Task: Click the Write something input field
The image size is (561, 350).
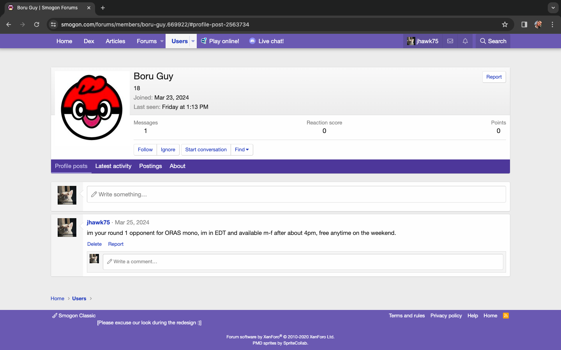Action: pyautogui.click(x=296, y=194)
